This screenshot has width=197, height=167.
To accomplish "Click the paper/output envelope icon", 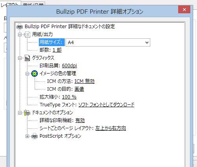I will (27, 34).
